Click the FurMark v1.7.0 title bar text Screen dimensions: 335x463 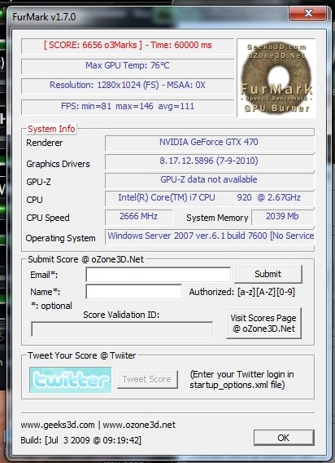point(44,17)
